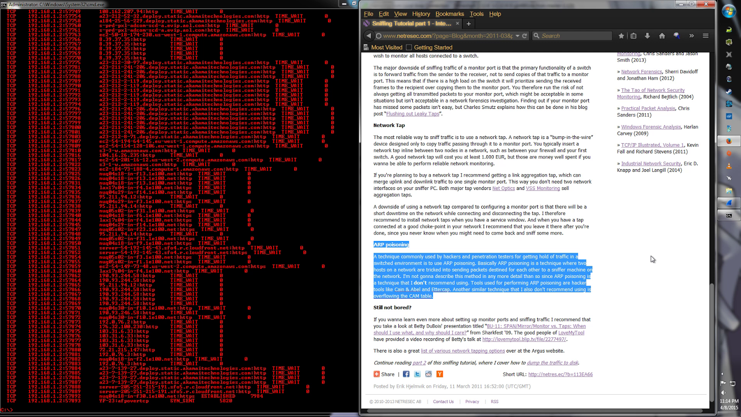Select the Sniffing Tutorial part 1 tab

[411, 24]
